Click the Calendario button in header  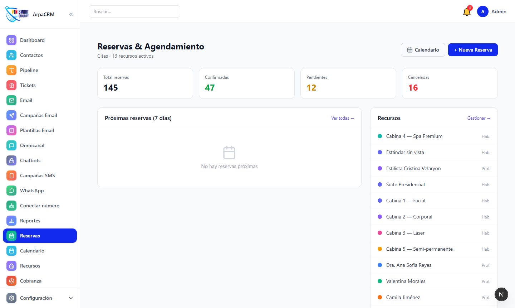pyautogui.click(x=423, y=50)
